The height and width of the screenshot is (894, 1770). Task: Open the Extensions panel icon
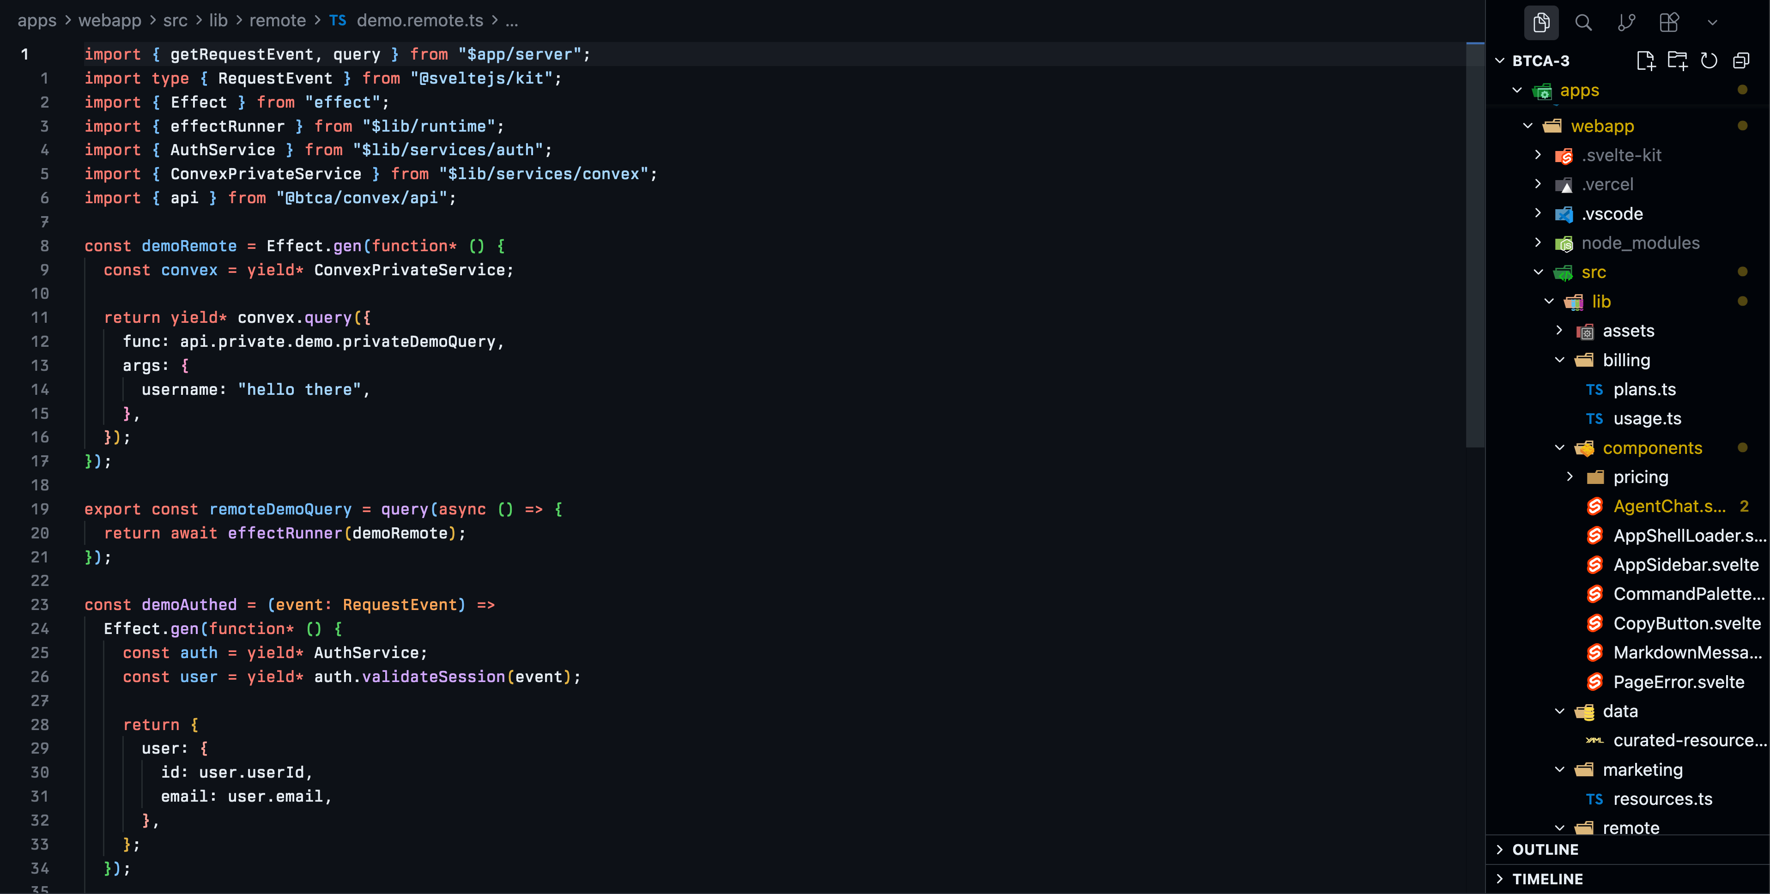[1669, 23]
